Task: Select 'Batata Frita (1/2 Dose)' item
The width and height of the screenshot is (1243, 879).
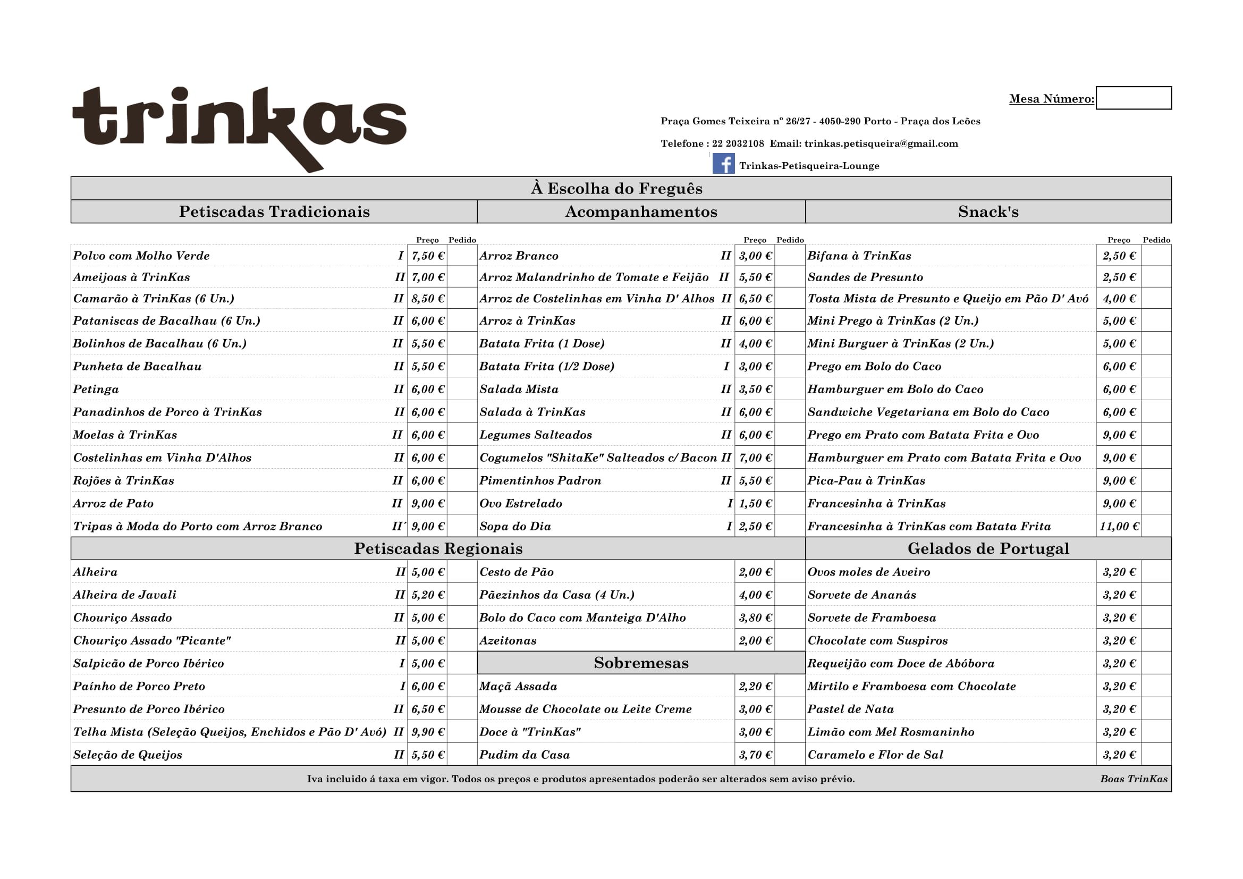Action: click(x=547, y=367)
